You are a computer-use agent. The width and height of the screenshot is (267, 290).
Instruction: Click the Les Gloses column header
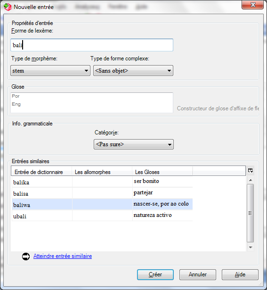(x=162, y=172)
